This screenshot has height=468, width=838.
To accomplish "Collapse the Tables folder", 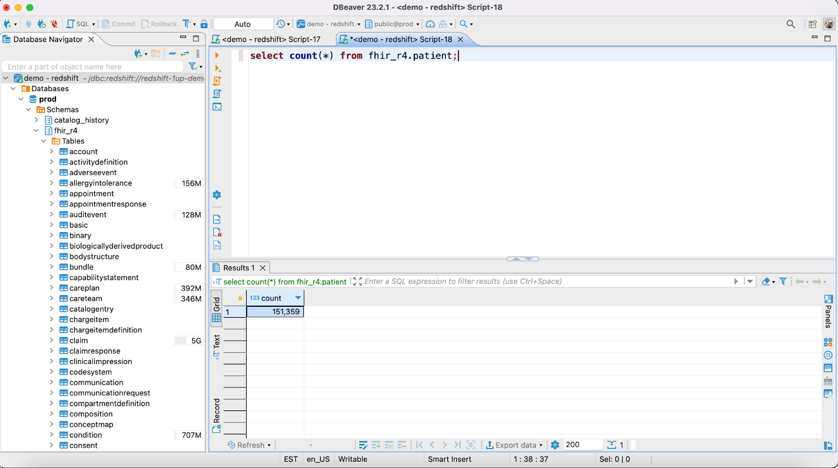I will [43, 141].
